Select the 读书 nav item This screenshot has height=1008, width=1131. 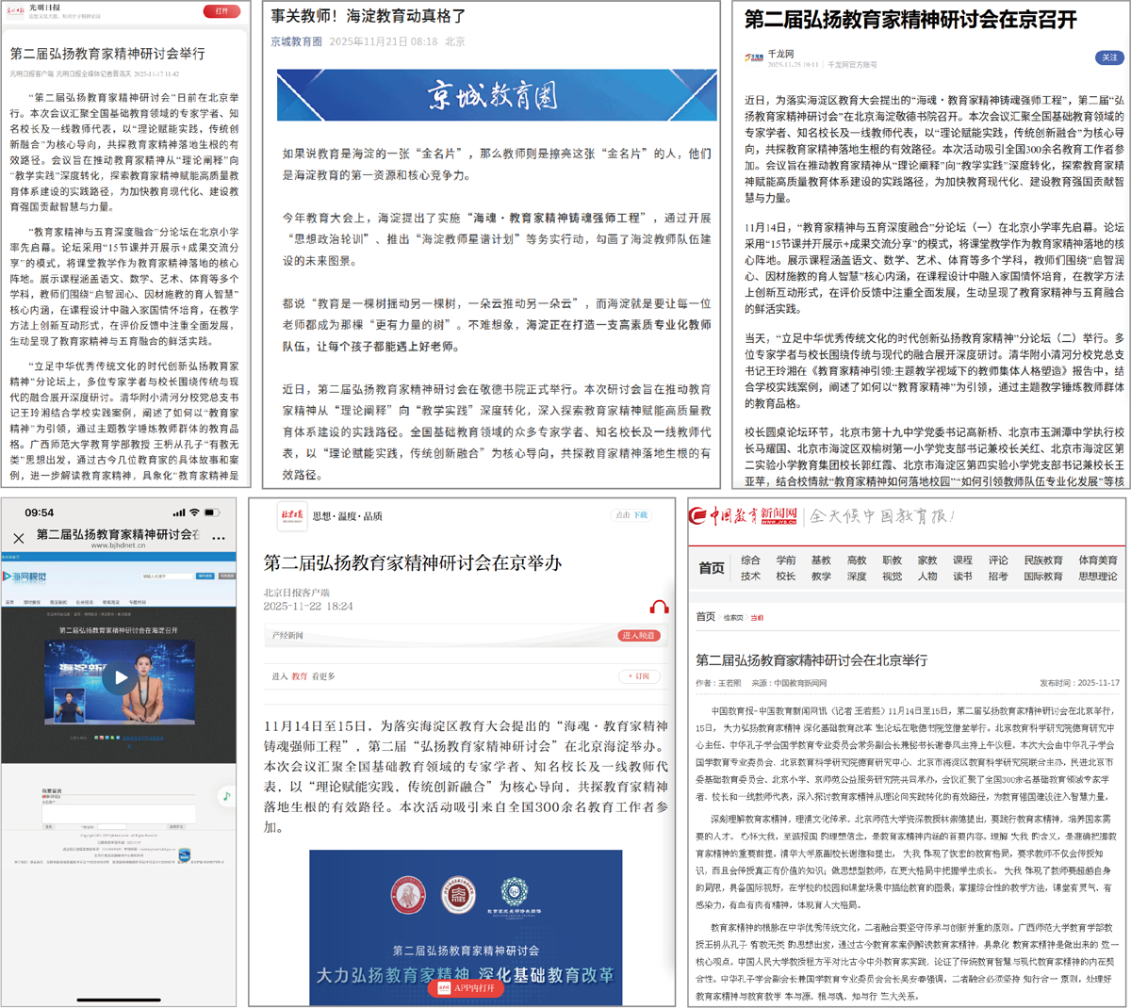click(962, 577)
